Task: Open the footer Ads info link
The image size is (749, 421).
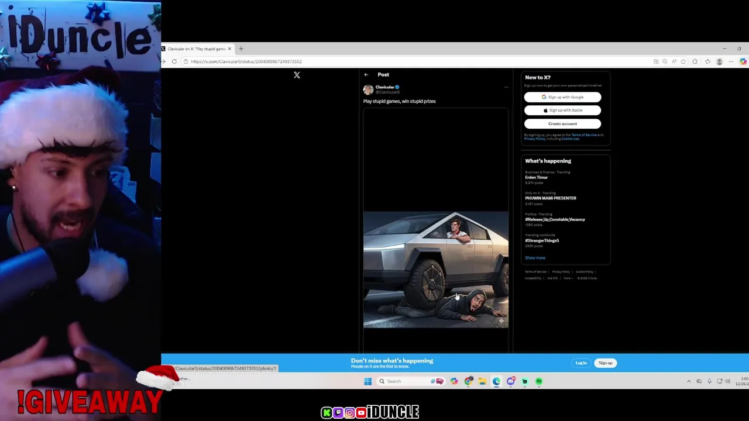Action: tap(552, 278)
